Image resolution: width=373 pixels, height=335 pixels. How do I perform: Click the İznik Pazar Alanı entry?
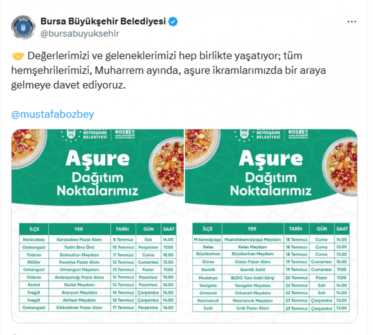[252, 308]
